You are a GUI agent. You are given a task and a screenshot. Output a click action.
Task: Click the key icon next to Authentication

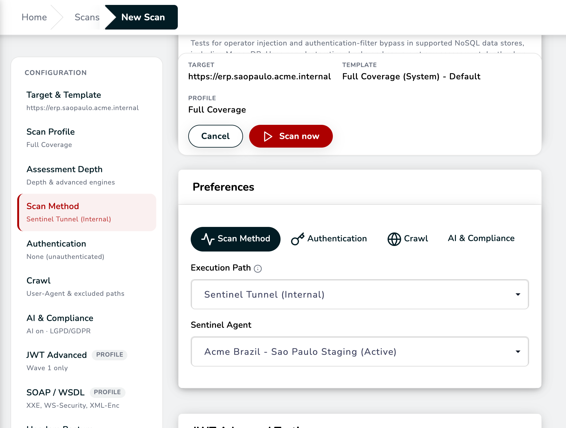298,239
